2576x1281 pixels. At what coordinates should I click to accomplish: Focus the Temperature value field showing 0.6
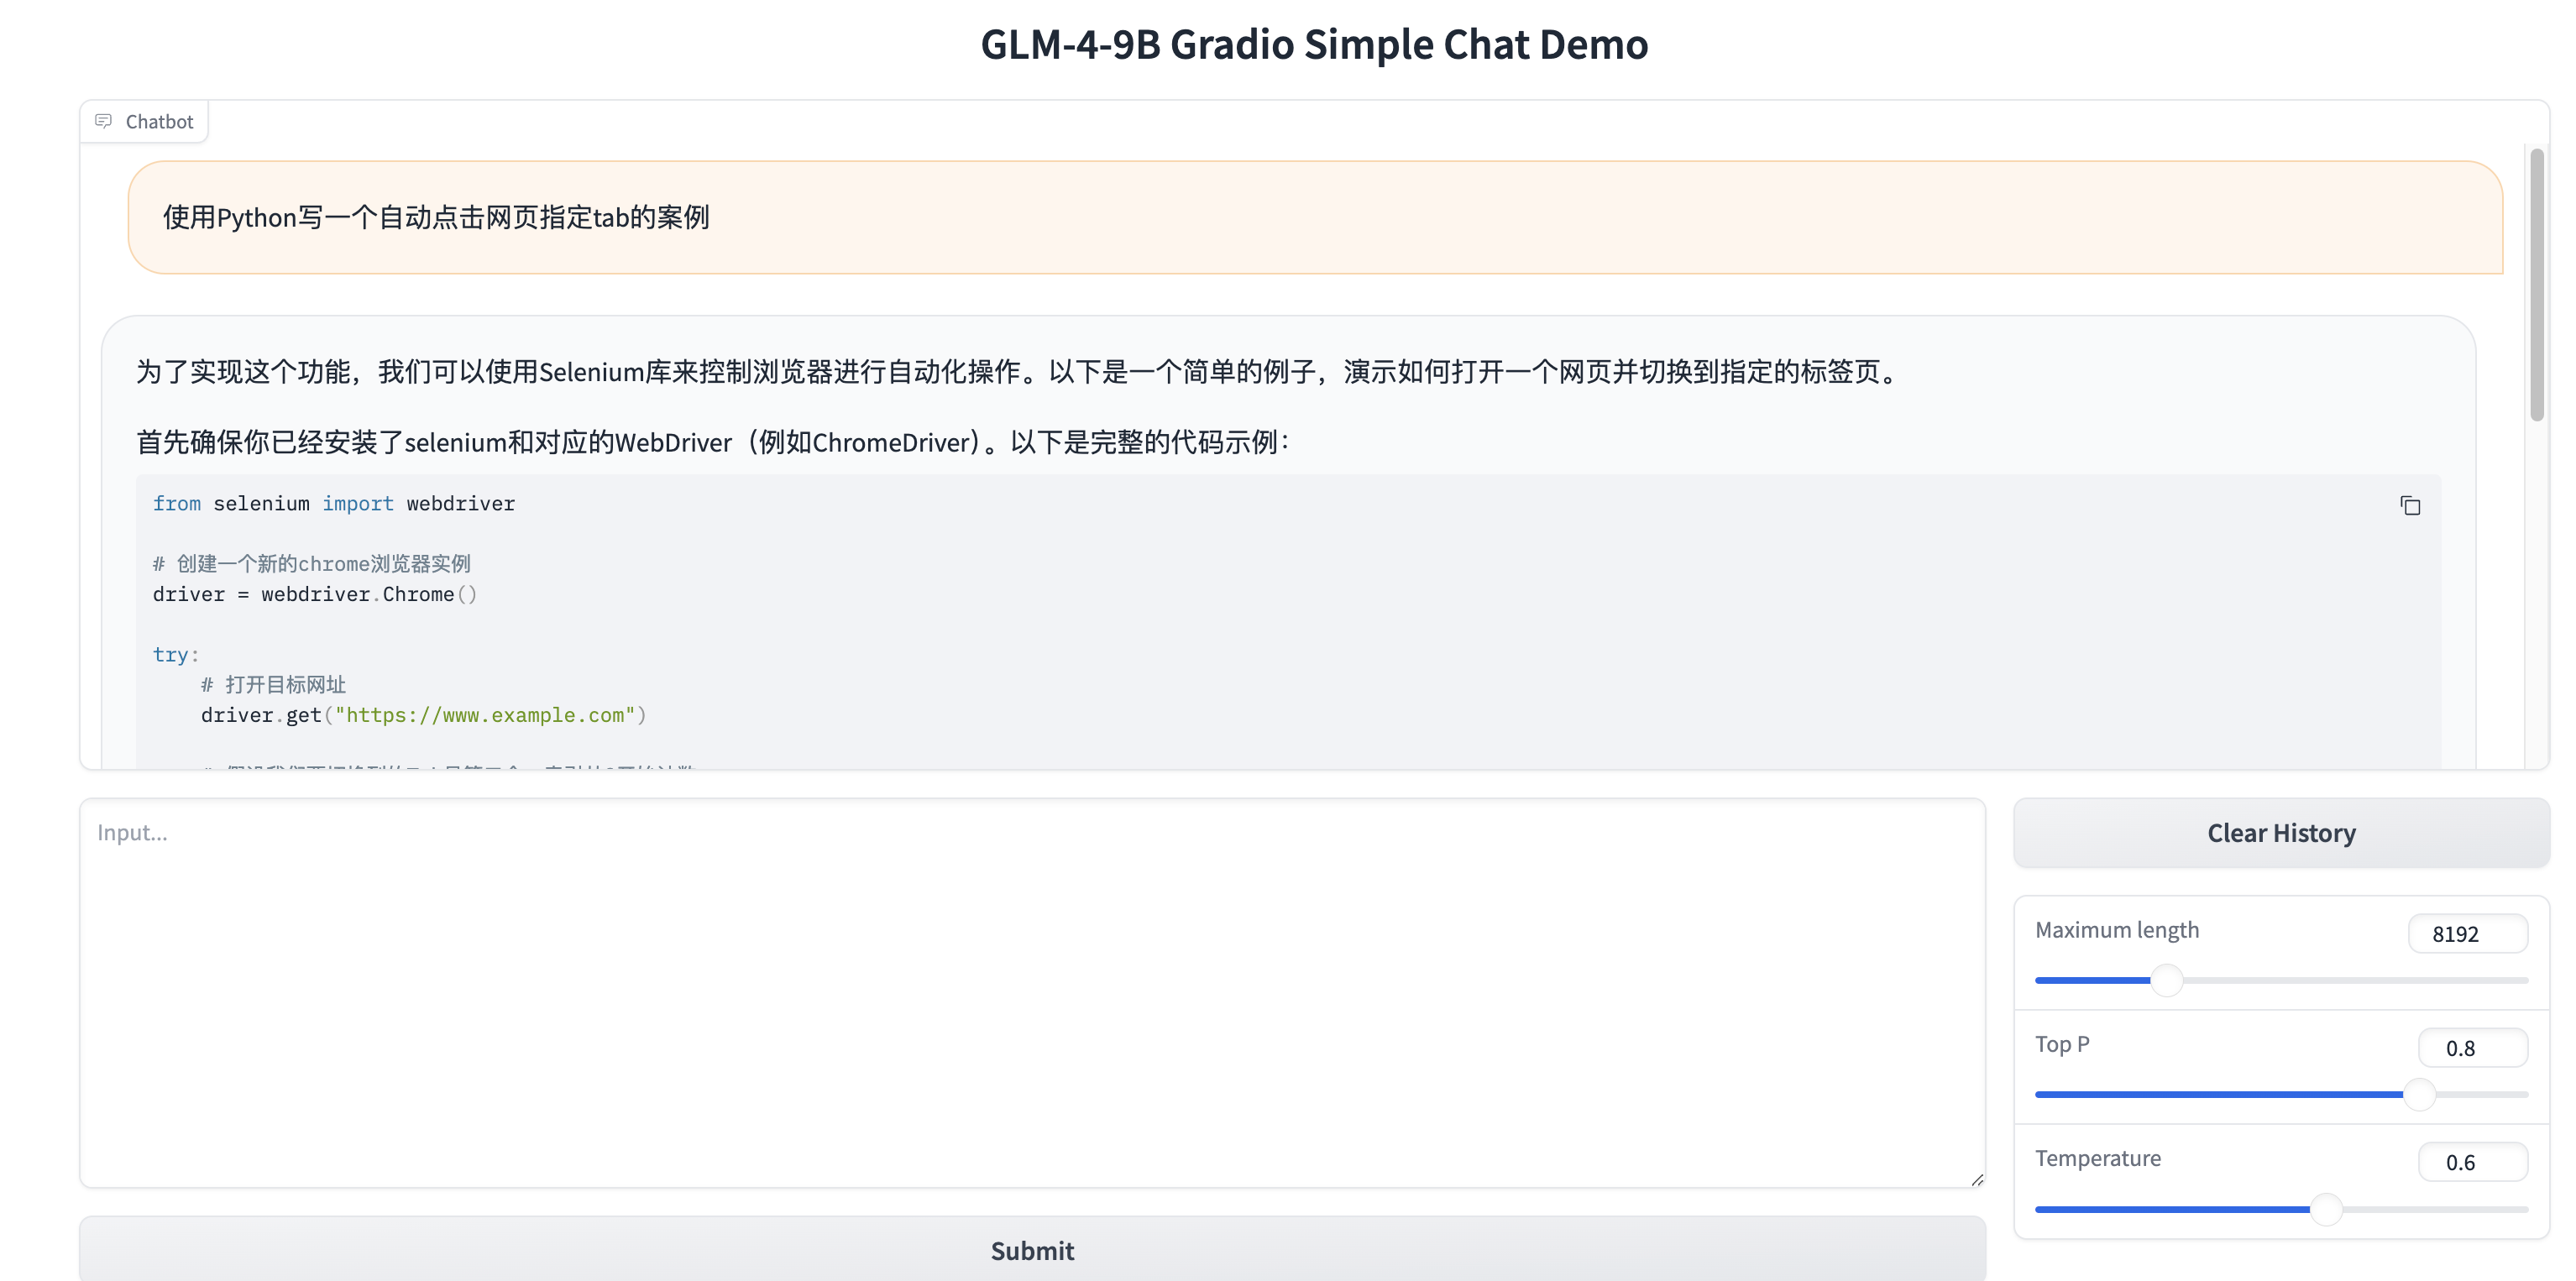tap(2471, 1162)
